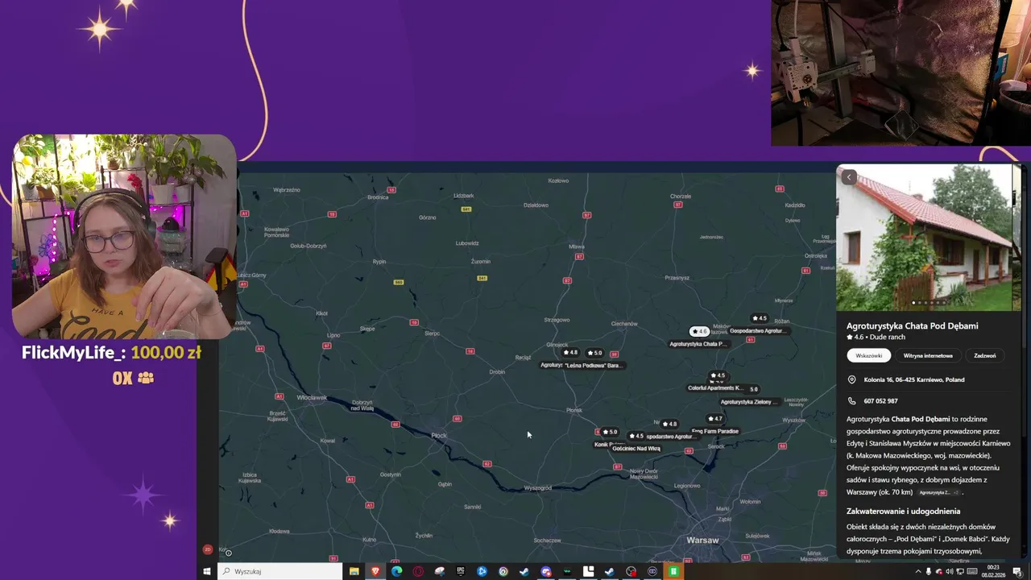Click the phone icon beside 607 052 987
Image resolution: width=1031 pixels, height=580 pixels.
click(851, 400)
